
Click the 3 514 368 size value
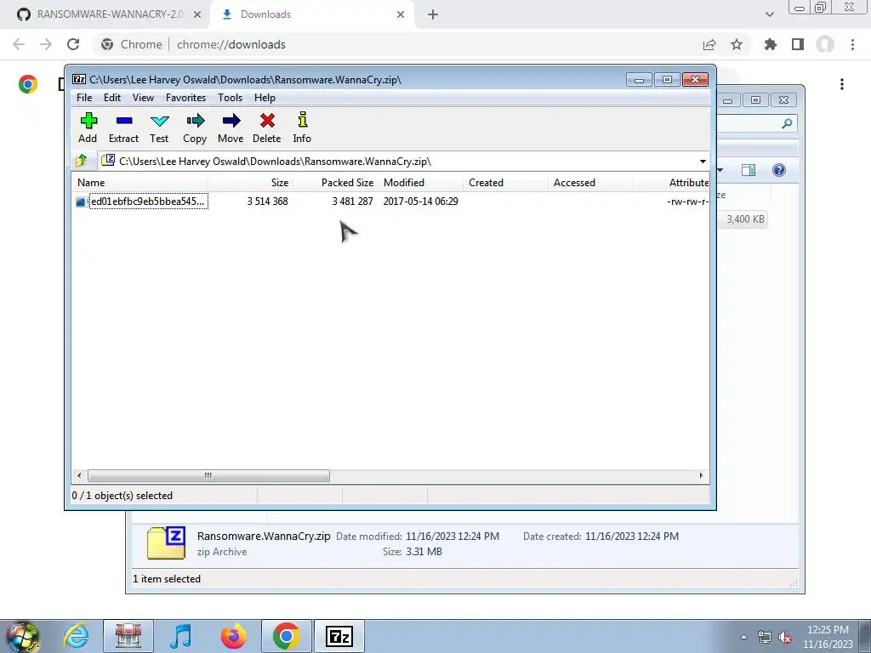click(267, 201)
